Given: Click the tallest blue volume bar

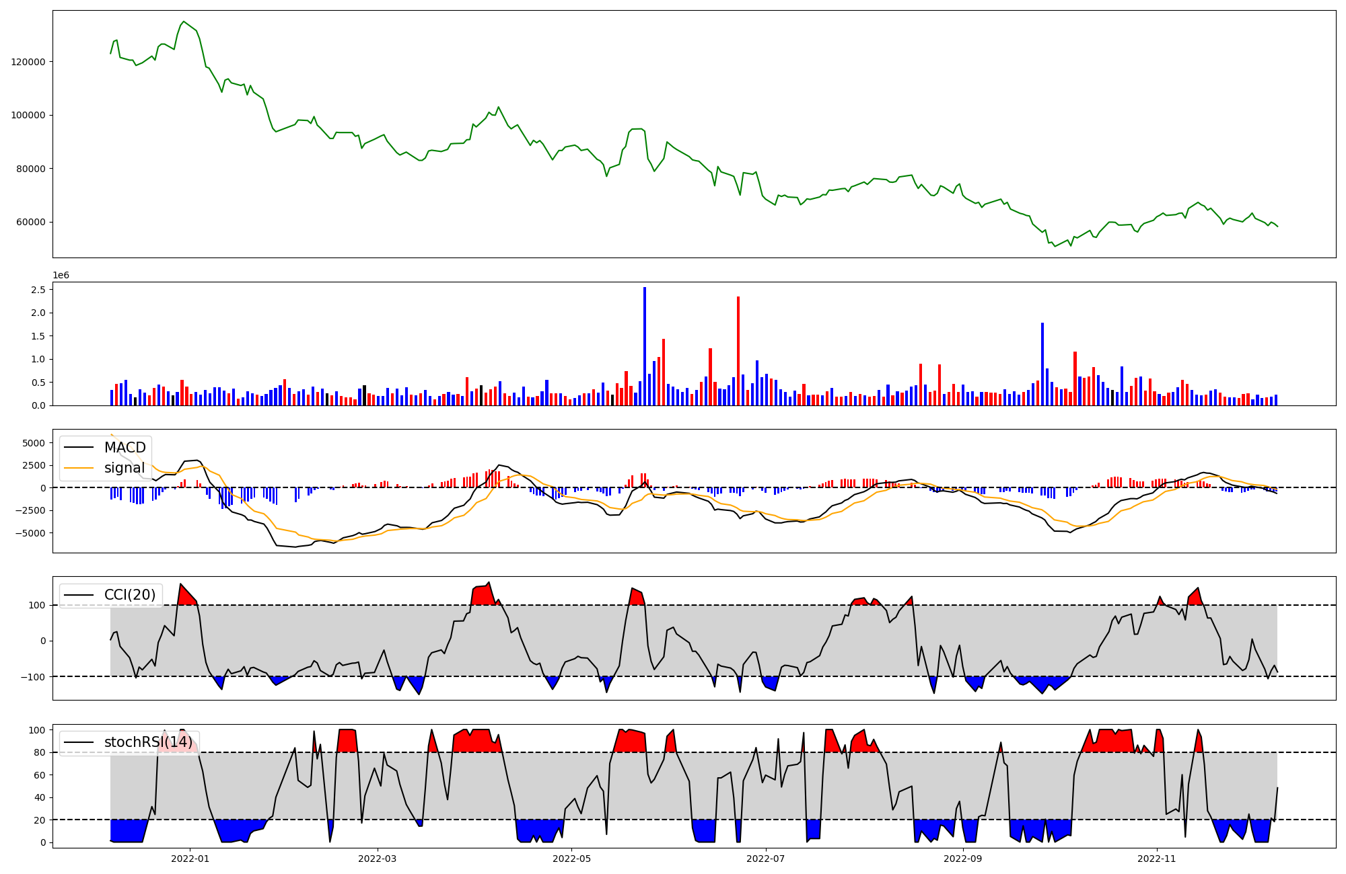Looking at the screenshot, I should [645, 346].
